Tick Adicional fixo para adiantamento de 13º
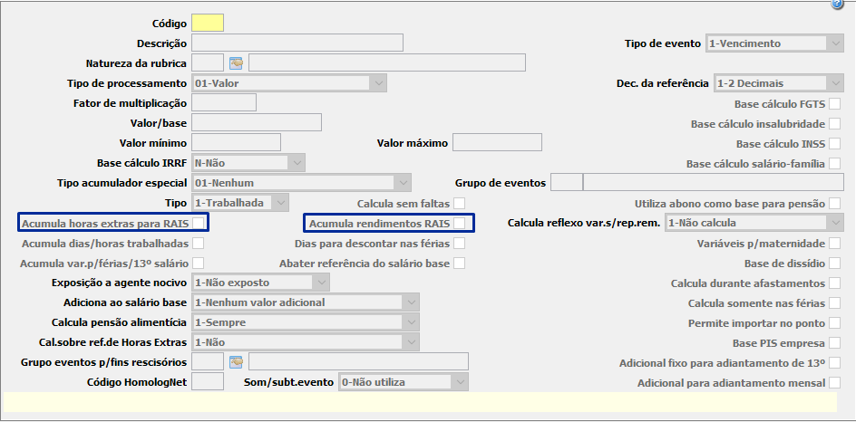 (x=835, y=362)
